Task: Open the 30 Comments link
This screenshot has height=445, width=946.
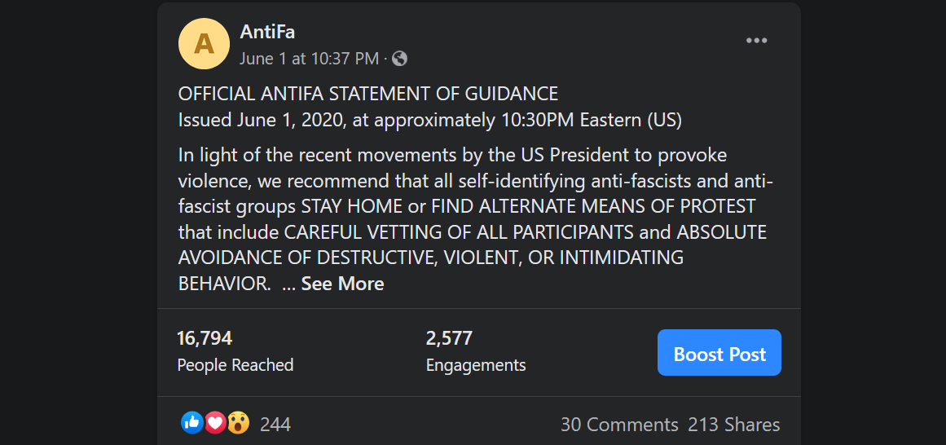Action: [x=619, y=425]
